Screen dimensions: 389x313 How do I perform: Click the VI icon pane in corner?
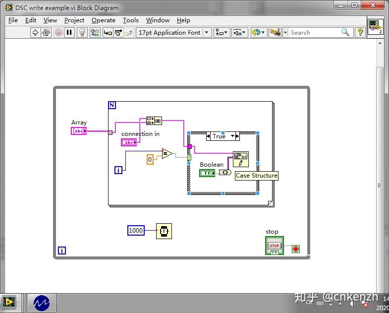pyautogui.click(x=375, y=26)
